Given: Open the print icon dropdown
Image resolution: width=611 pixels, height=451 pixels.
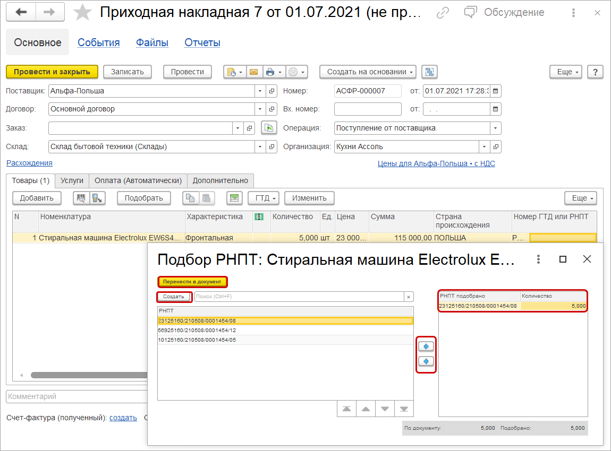Looking at the screenshot, I should [274, 72].
